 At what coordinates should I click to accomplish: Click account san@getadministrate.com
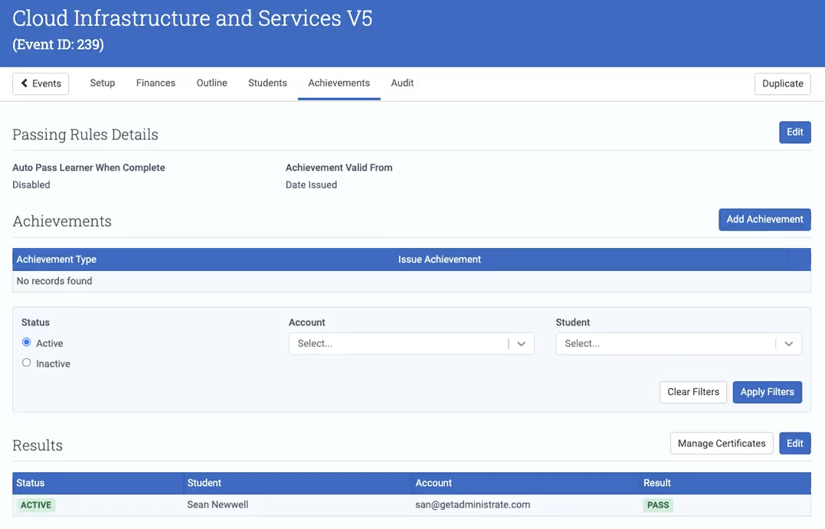473,505
